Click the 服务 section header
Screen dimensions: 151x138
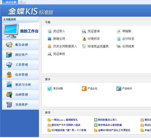click(x=48, y=79)
